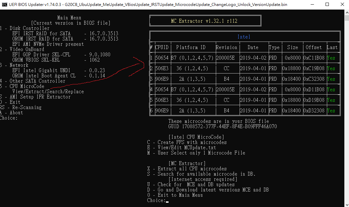Click offset '0xD11B08' in the table
The height and width of the screenshot is (207, 349).
click(x=314, y=90)
